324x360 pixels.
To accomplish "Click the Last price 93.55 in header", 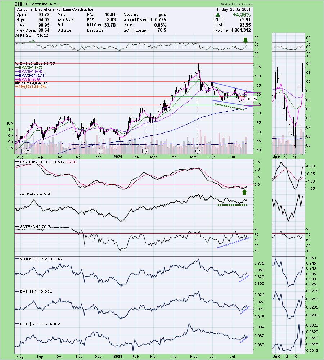I will click(x=245, y=25).
